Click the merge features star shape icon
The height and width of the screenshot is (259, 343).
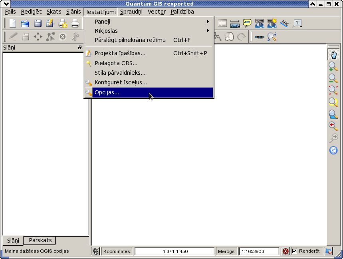[x=229, y=36]
